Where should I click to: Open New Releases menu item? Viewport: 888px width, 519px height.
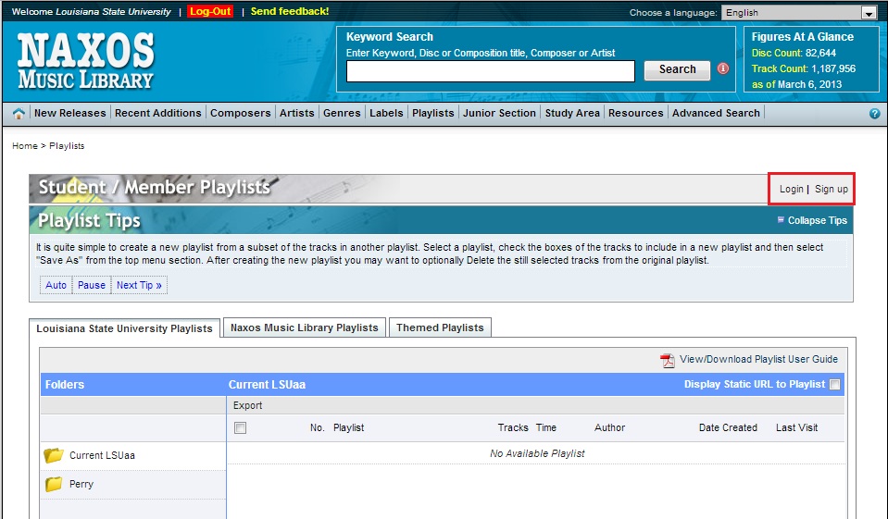[69, 113]
